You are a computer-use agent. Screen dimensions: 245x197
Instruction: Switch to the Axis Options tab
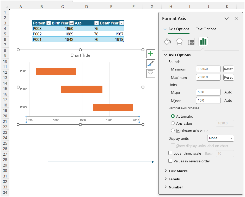pyautogui.click(x=179, y=29)
